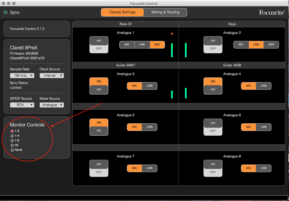Switch to the Device Settings tab

122,12
